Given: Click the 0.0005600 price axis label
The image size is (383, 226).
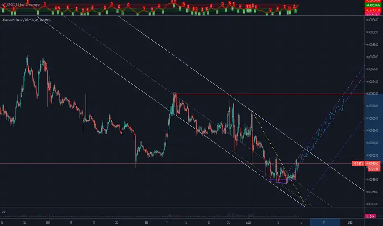Looking at the screenshot, I should click(x=372, y=192).
